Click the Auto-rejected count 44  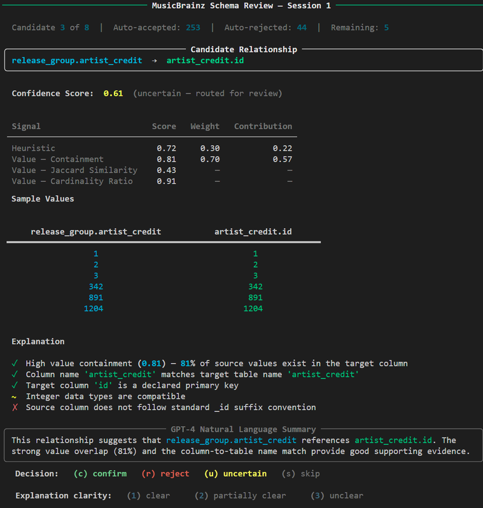tap(302, 27)
